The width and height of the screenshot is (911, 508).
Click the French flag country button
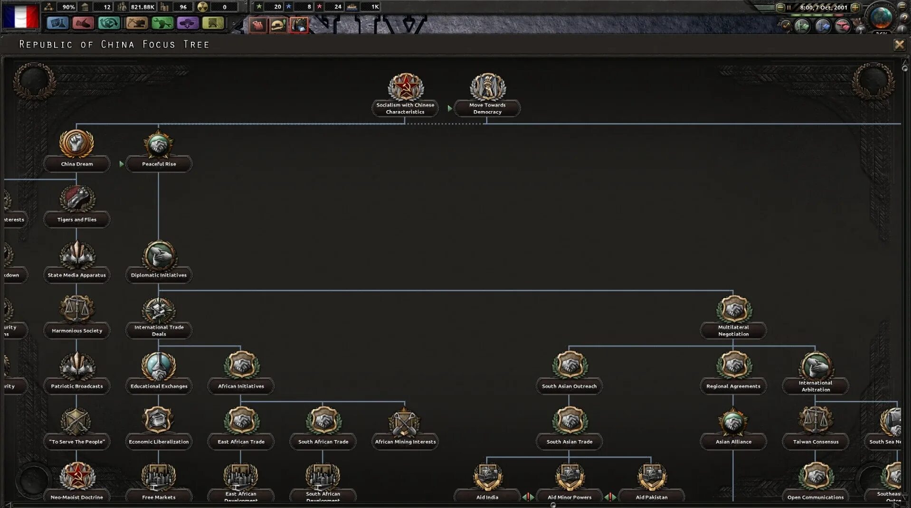20,16
